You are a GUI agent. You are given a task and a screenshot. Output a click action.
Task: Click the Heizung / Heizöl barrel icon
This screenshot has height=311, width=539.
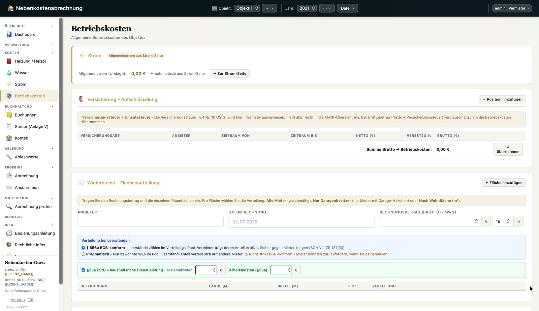click(x=9, y=61)
